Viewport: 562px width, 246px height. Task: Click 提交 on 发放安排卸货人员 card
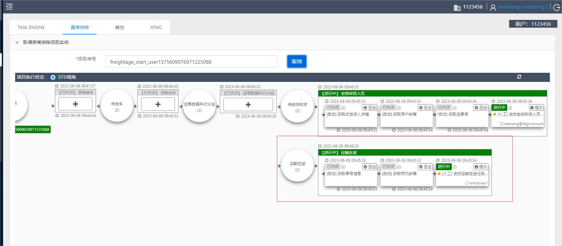(536, 108)
